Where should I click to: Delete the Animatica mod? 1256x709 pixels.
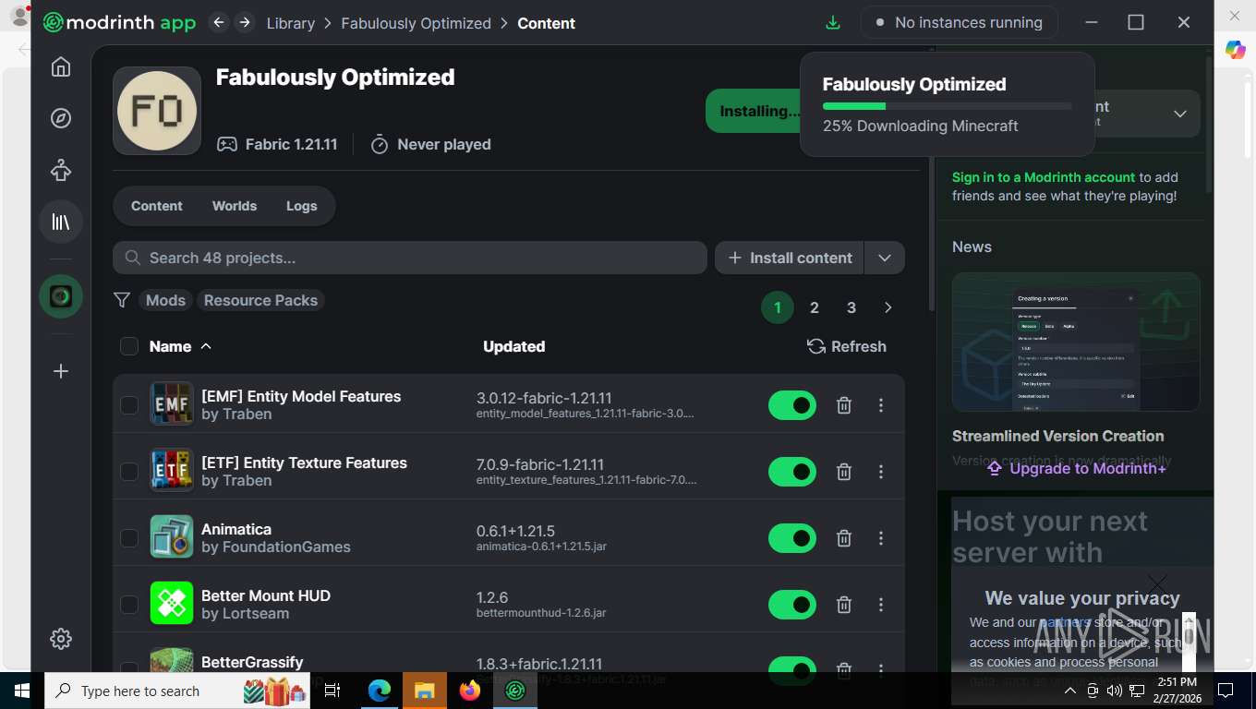(844, 538)
